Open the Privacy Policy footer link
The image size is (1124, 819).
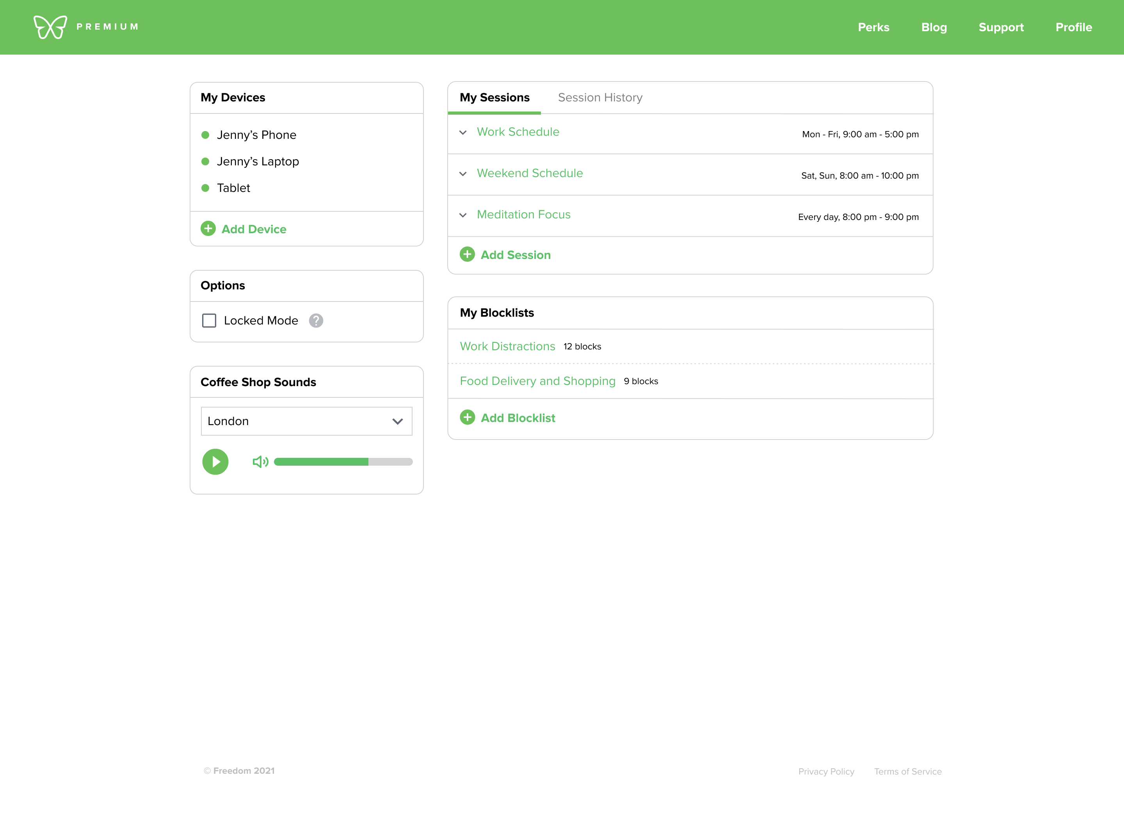[826, 771]
